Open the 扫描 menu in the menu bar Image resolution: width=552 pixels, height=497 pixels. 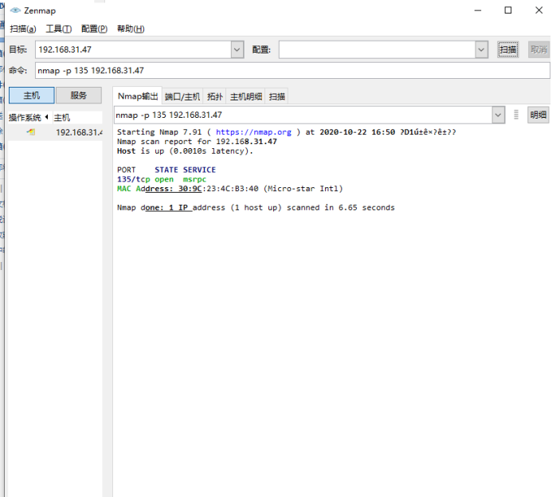pos(23,29)
